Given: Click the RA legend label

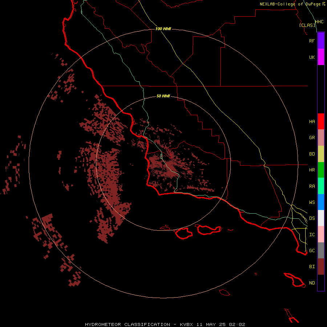Looking at the screenshot, I should point(312,186).
